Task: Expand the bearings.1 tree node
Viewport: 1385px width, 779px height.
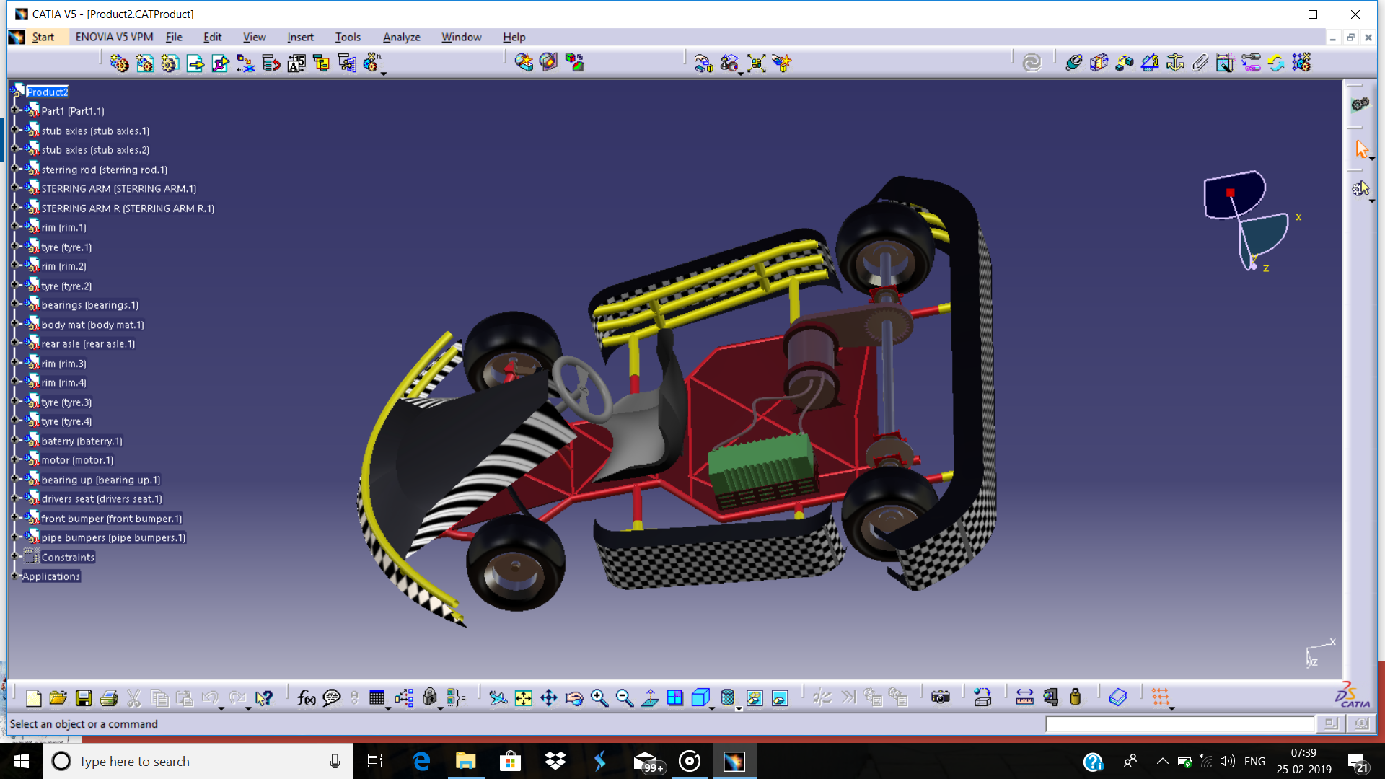Action: pos(14,304)
